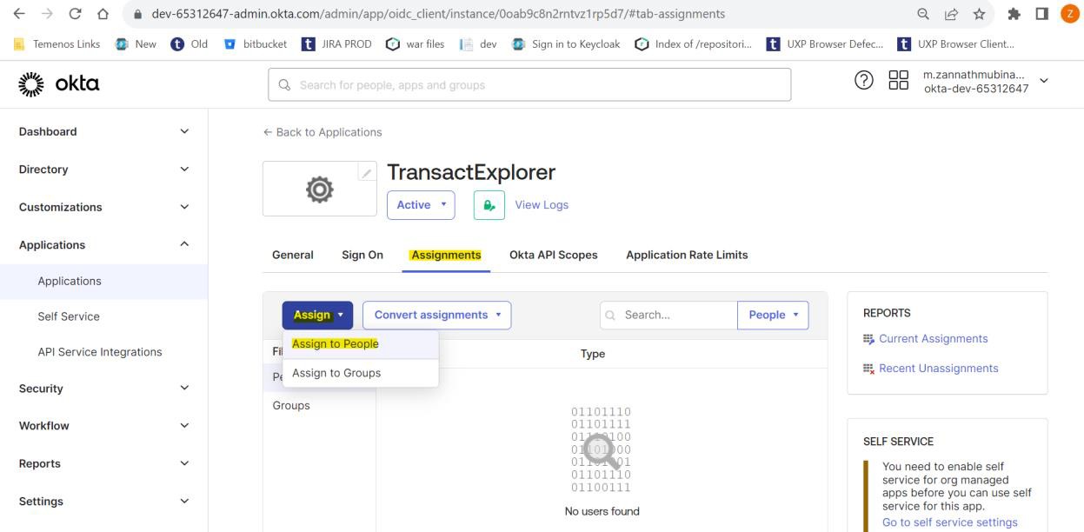Open the Current Assignments report

coord(933,339)
